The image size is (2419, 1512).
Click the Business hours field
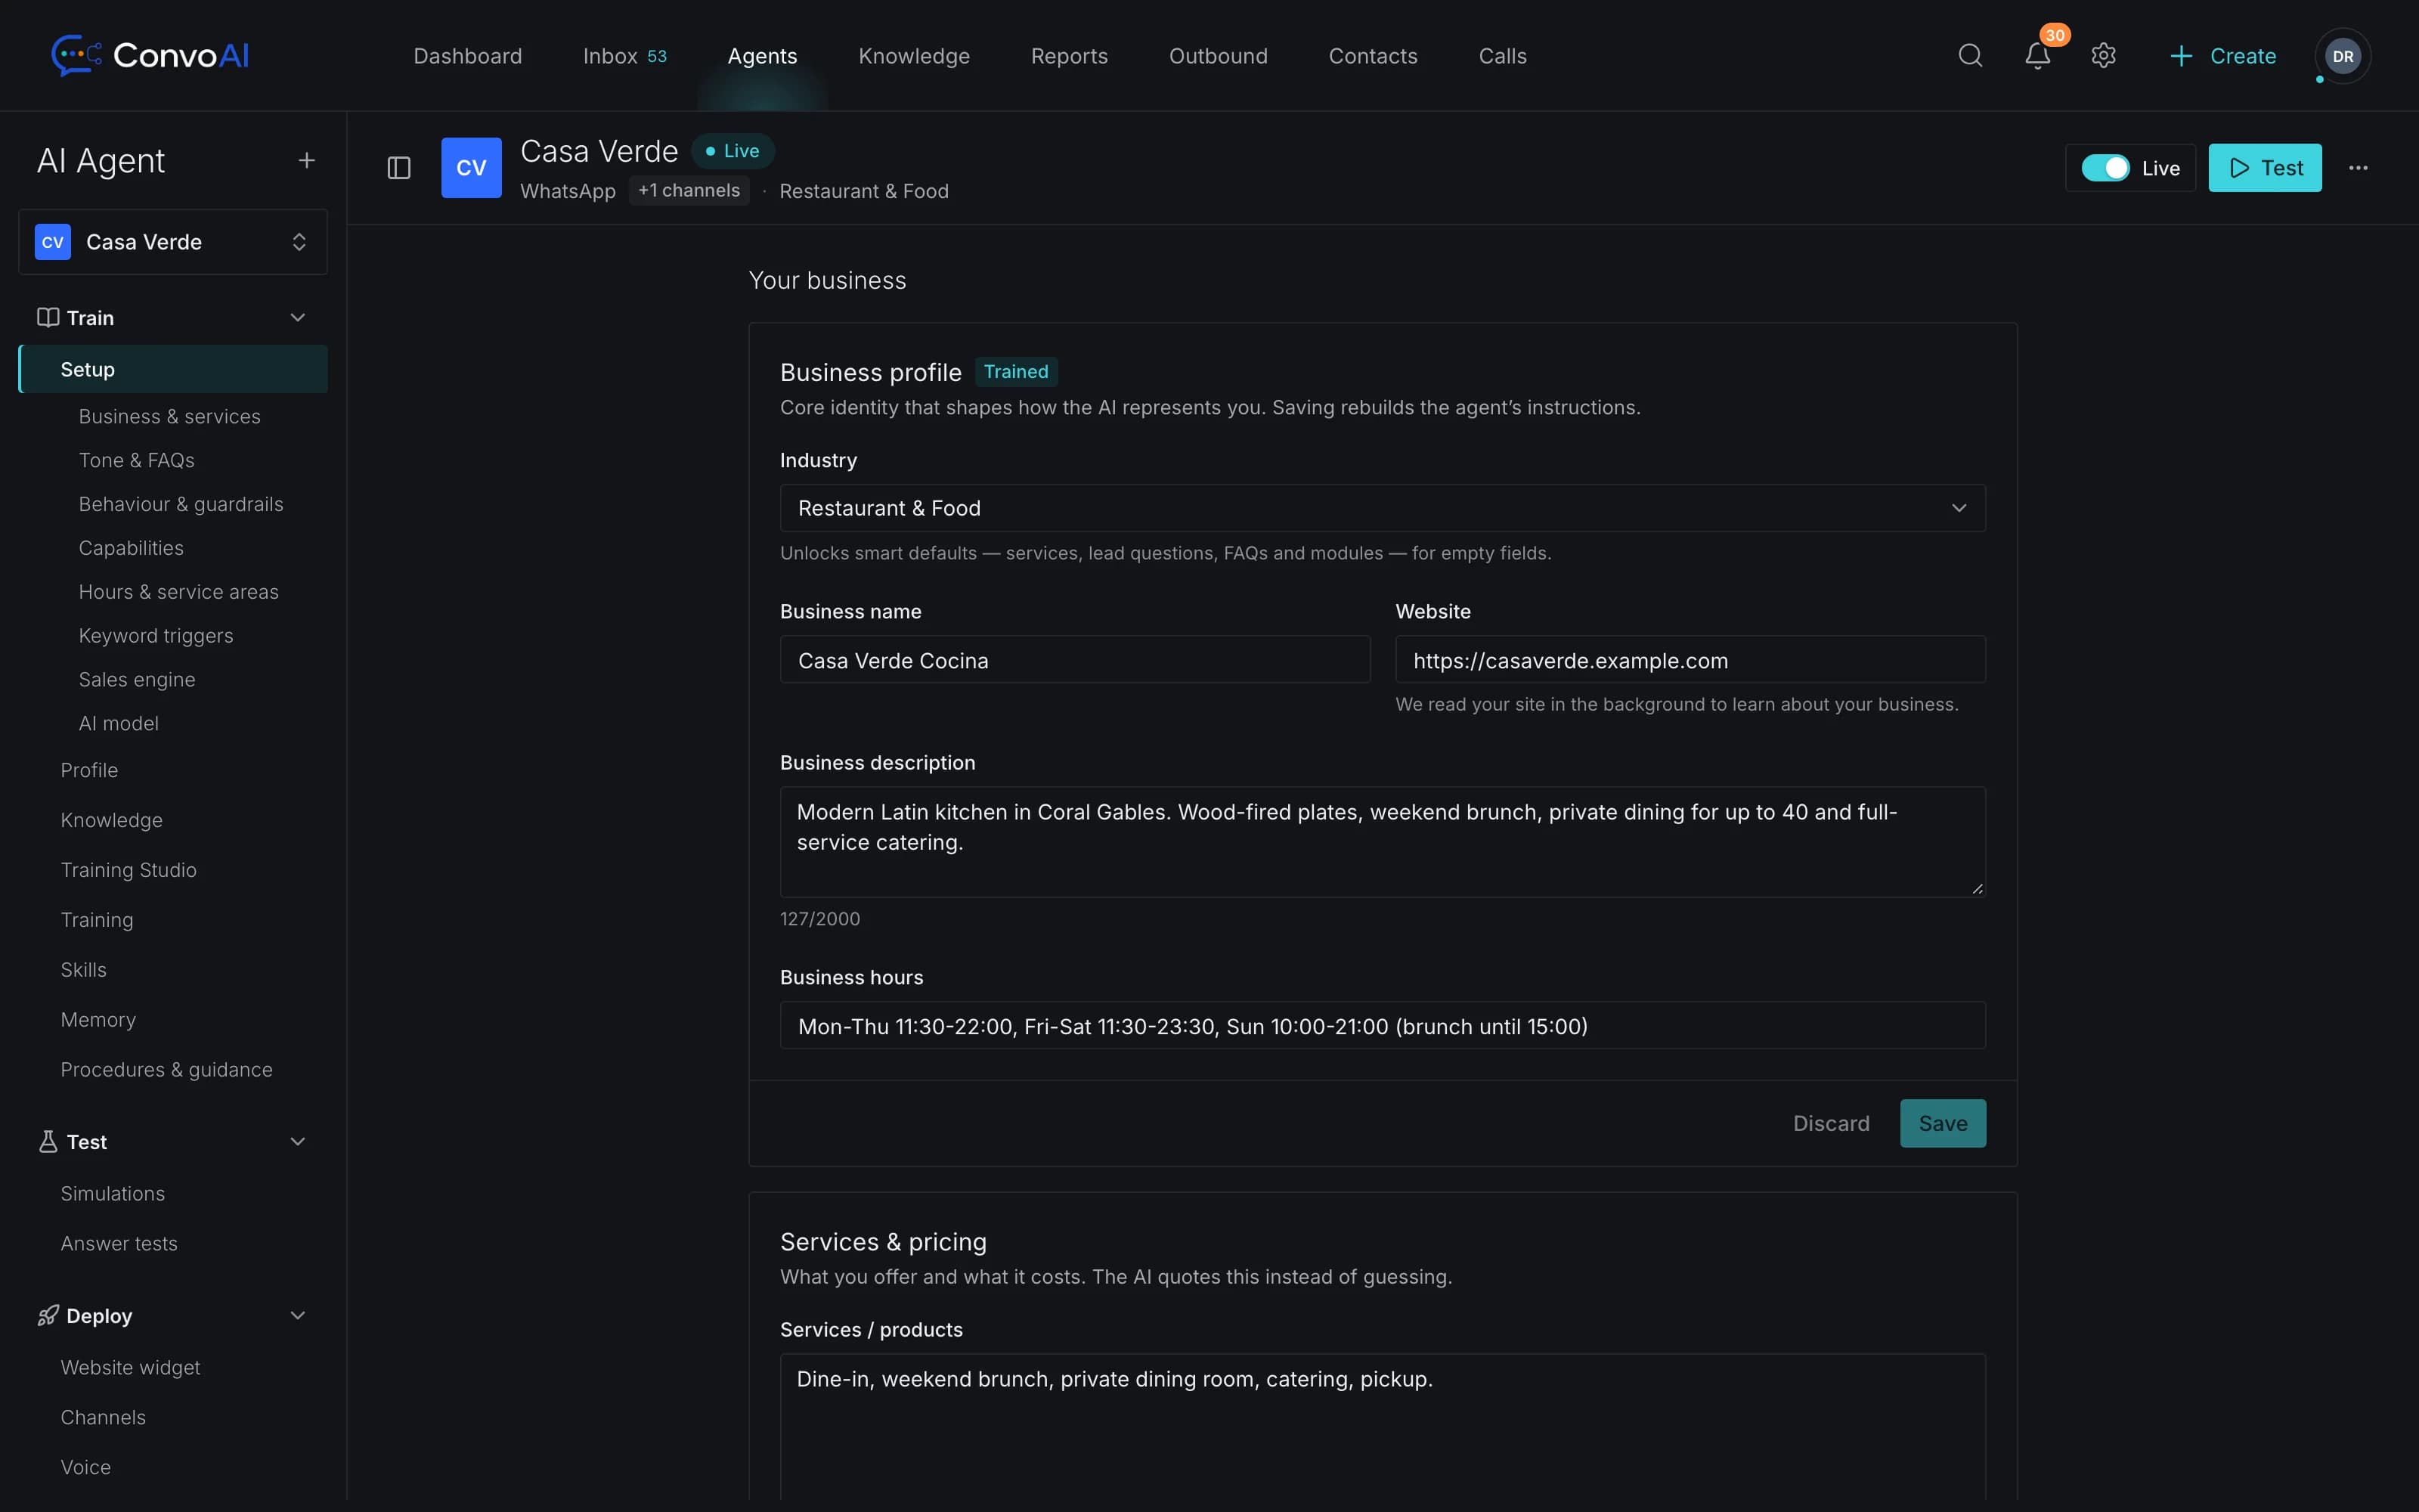tap(1383, 1026)
